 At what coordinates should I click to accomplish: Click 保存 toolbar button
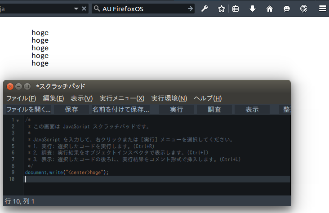tap(71, 109)
